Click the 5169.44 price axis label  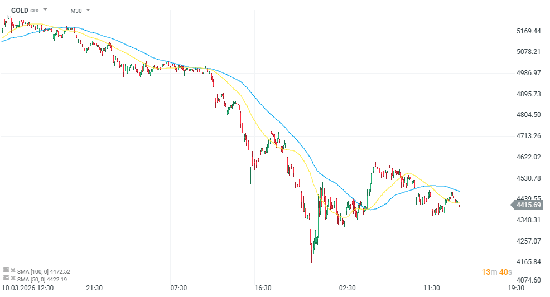529,31
